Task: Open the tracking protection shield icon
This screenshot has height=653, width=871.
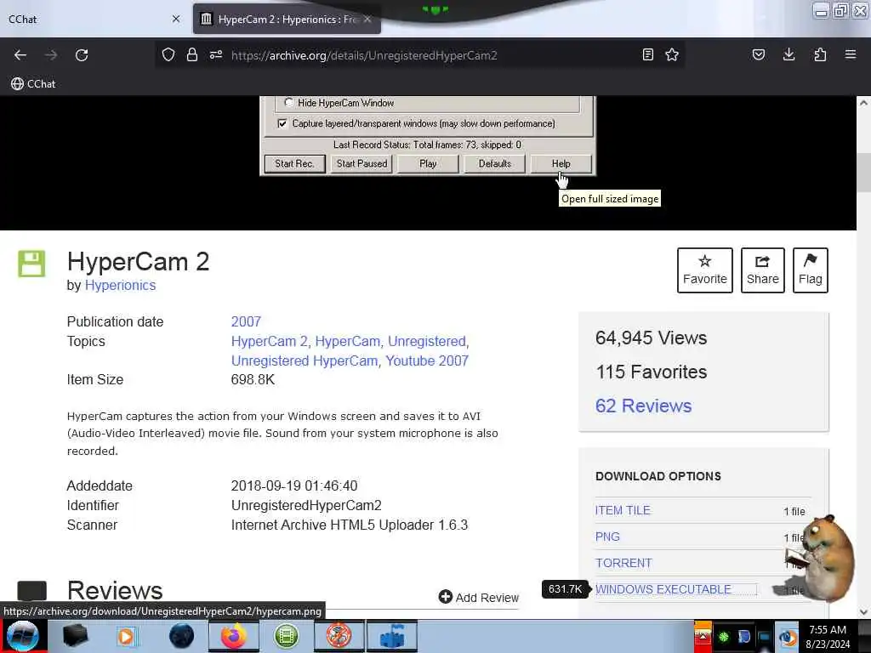Action: click(x=168, y=55)
